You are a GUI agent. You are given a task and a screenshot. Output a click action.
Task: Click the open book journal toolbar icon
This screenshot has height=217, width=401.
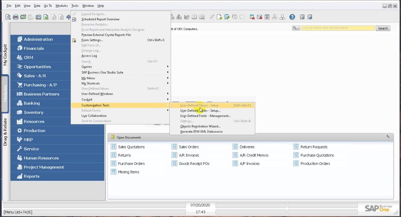pyautogui.click(x=194, y=17)
